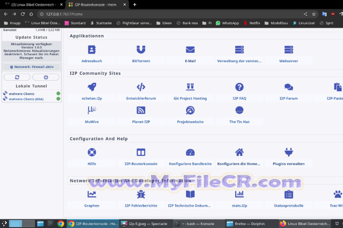Open the I2P-Routerkonsole layout icon
Image resolution: width=343 pixels, height=228 pixels.
point(141,152)
